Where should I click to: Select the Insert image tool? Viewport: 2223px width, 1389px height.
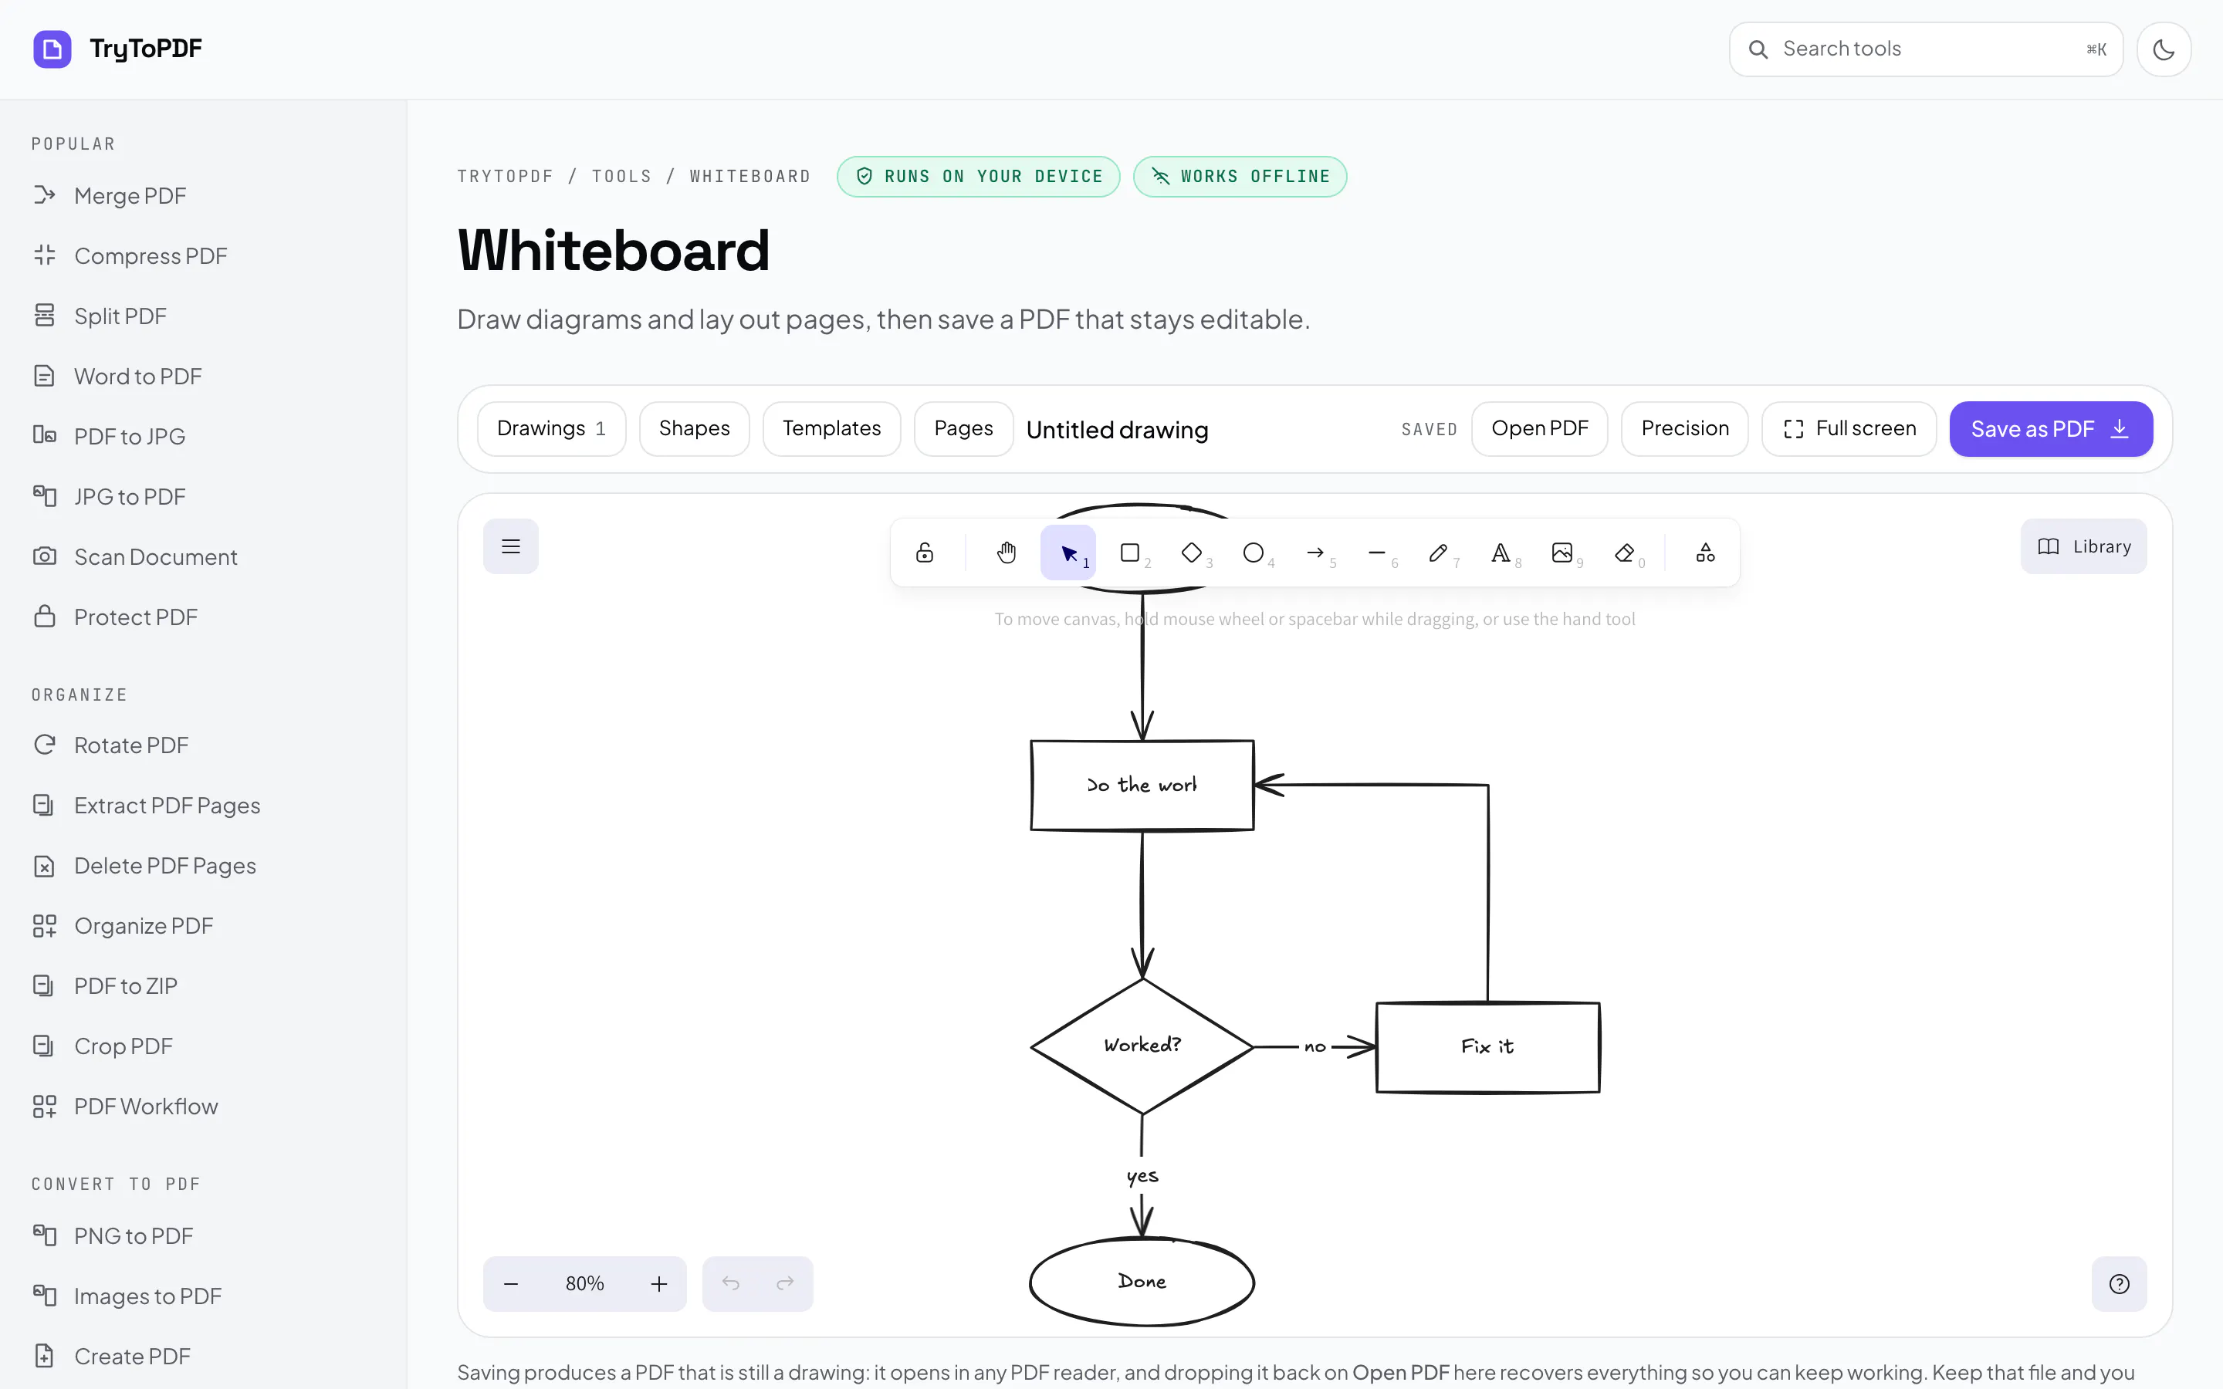click(x=1562, y=552)
